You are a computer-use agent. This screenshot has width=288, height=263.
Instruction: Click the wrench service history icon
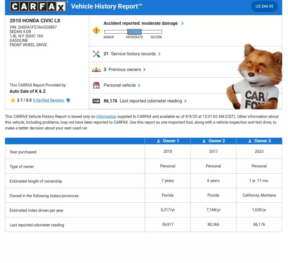(x=96, y=54)
